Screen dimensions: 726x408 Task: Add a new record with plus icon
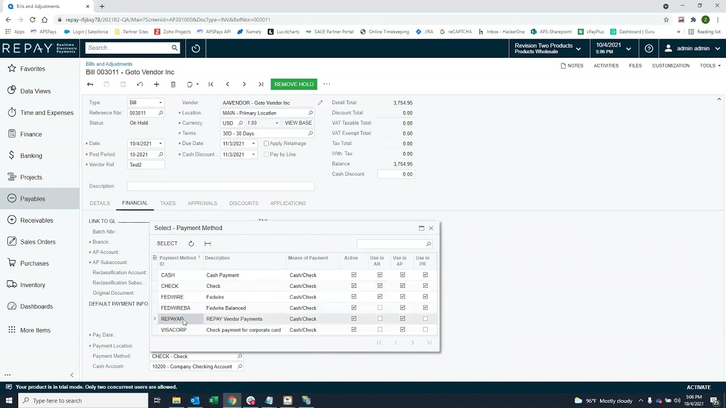tap(157, 84)
